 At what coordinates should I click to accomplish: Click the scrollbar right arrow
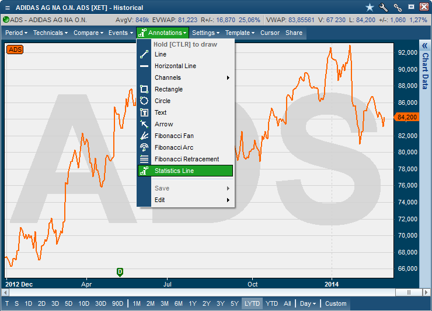click(426, 292)
